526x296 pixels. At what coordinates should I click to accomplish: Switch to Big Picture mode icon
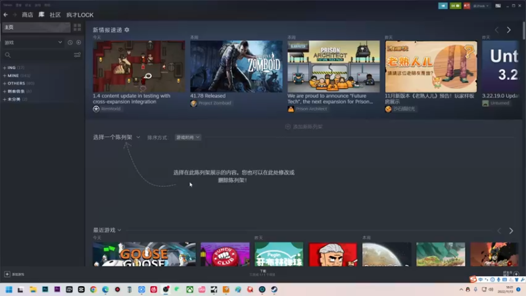(x=498, y=6)
